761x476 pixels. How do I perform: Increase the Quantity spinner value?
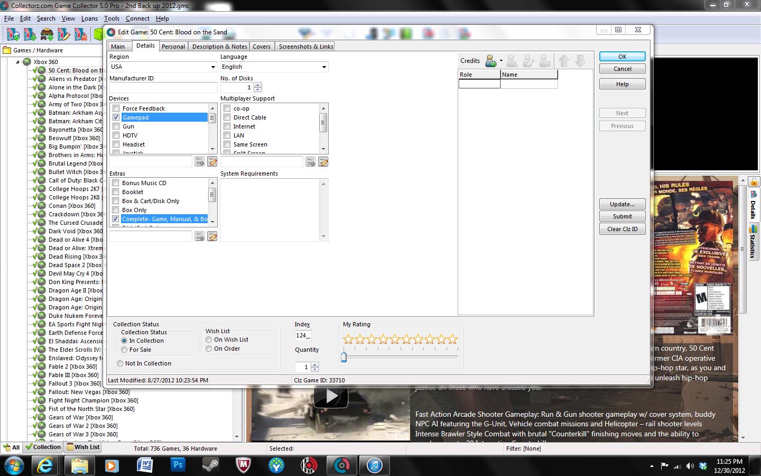pyautogui.click(x=315, y=364)
